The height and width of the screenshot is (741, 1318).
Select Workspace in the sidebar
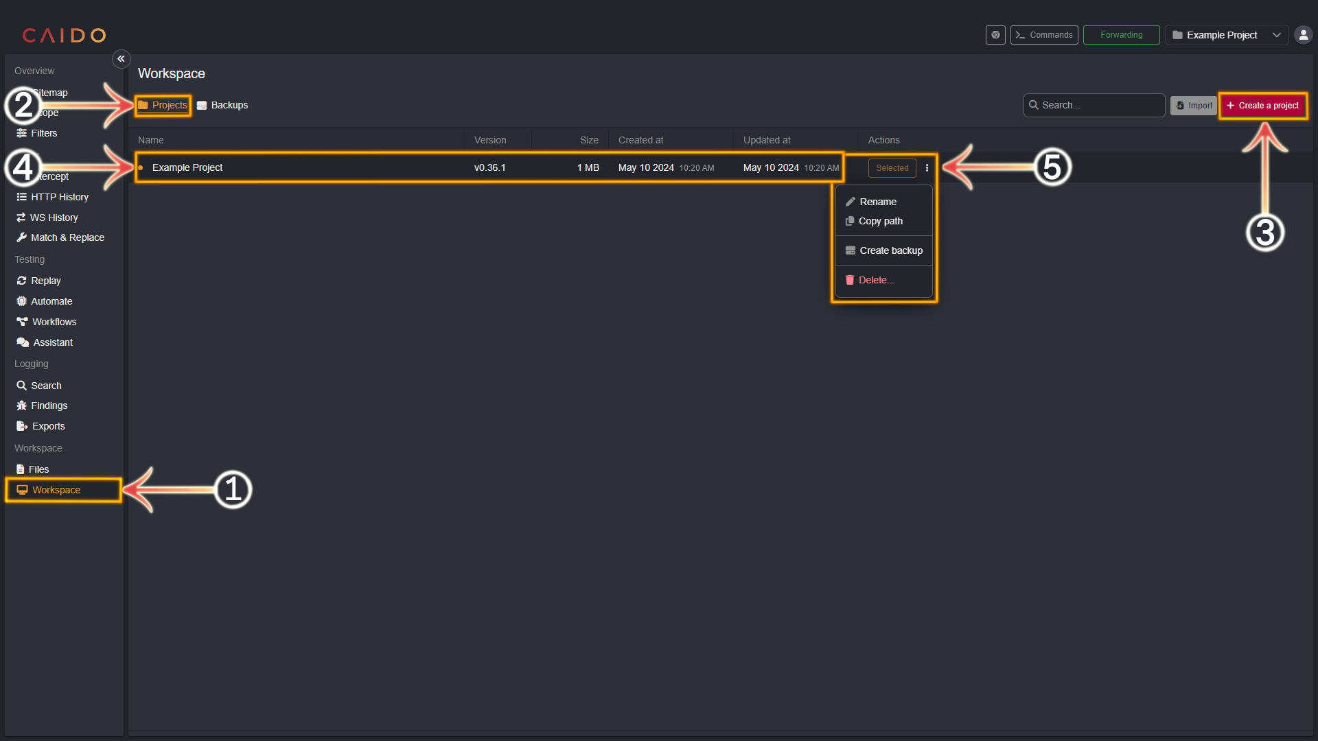(64, 490)
